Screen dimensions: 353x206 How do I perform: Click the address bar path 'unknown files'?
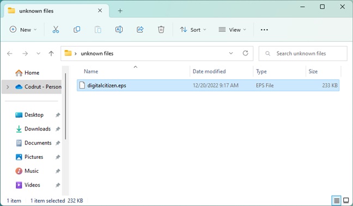(x=97, y=53)
